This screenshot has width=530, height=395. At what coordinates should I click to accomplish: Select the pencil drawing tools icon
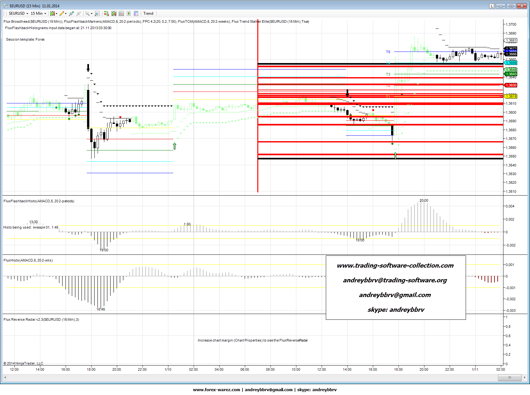[62, 13]
